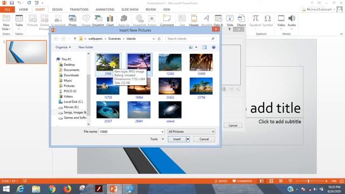345x194 pixels.
Task: Click Cancel in the background Photo Album dialog
Action: click(x=233, y=126)
